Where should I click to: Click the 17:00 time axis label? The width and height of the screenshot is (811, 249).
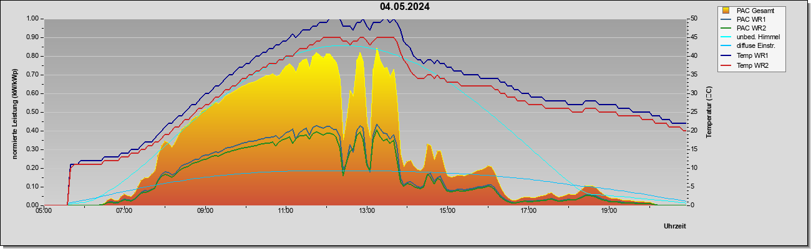pos(528,211)
